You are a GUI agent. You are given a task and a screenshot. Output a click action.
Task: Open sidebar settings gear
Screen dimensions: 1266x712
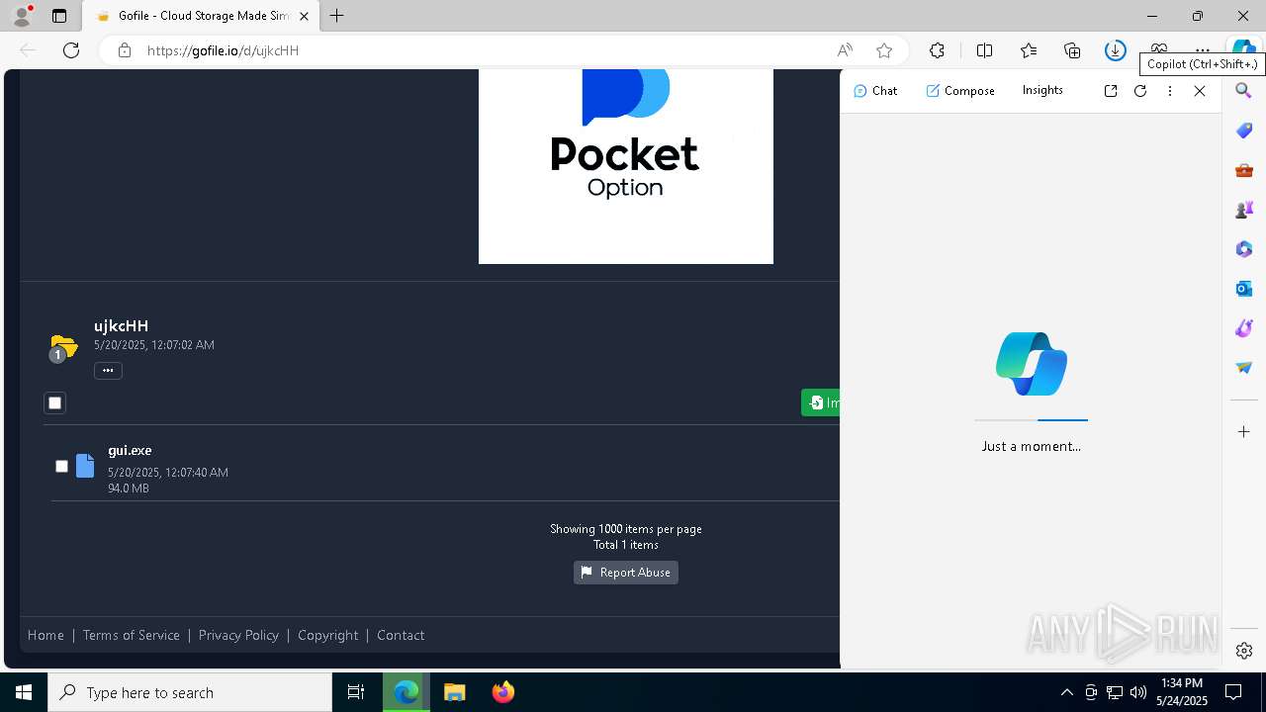point(1244,651)
